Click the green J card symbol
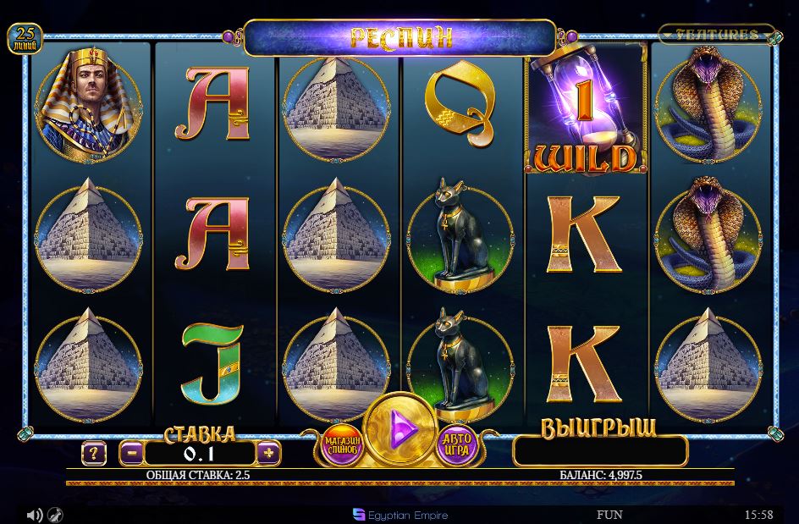 pos(212,364)
